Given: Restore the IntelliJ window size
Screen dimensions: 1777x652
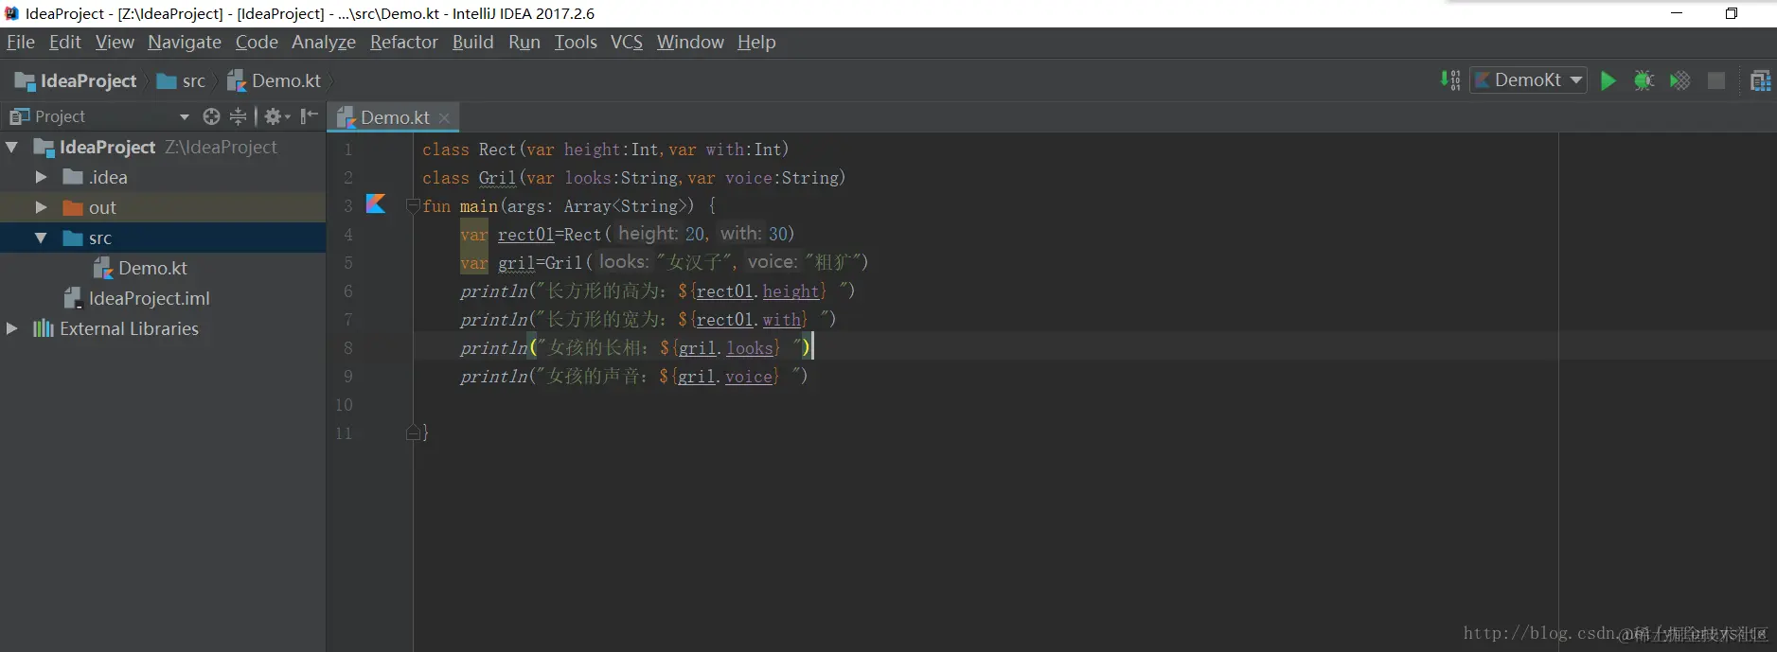Looking at the screenshot, I should (x=1732, y=13).
